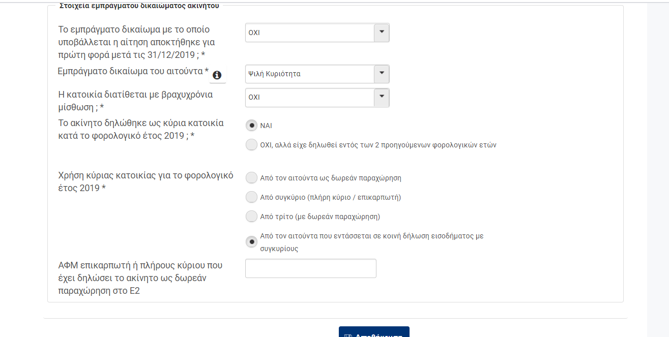This screenshot has height=337, width=669.
Task: Choose the Από συγκύριο radio option
Action: [x=251, y=197]
